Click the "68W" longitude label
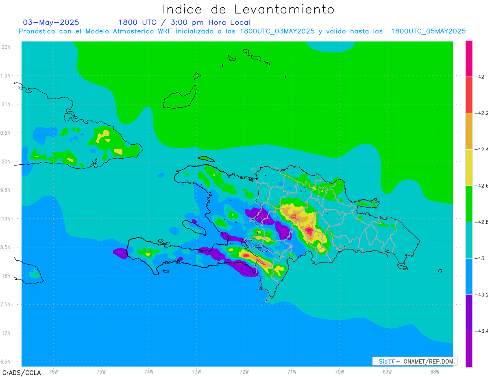 coord(435,371)
